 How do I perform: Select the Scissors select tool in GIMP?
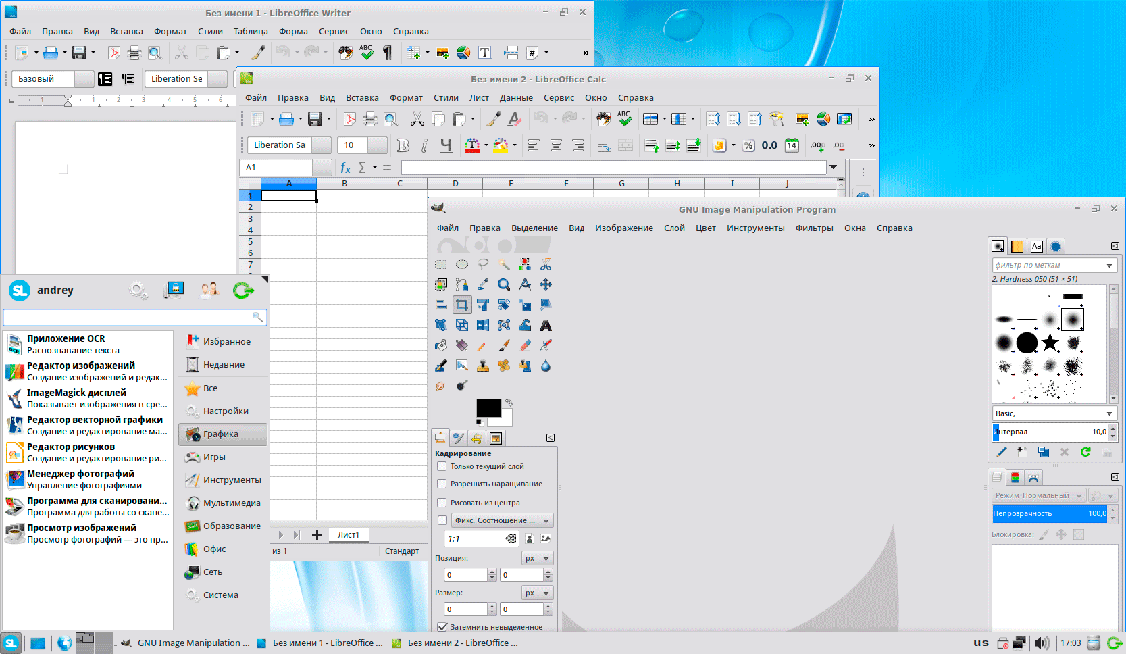pos(546,264)
